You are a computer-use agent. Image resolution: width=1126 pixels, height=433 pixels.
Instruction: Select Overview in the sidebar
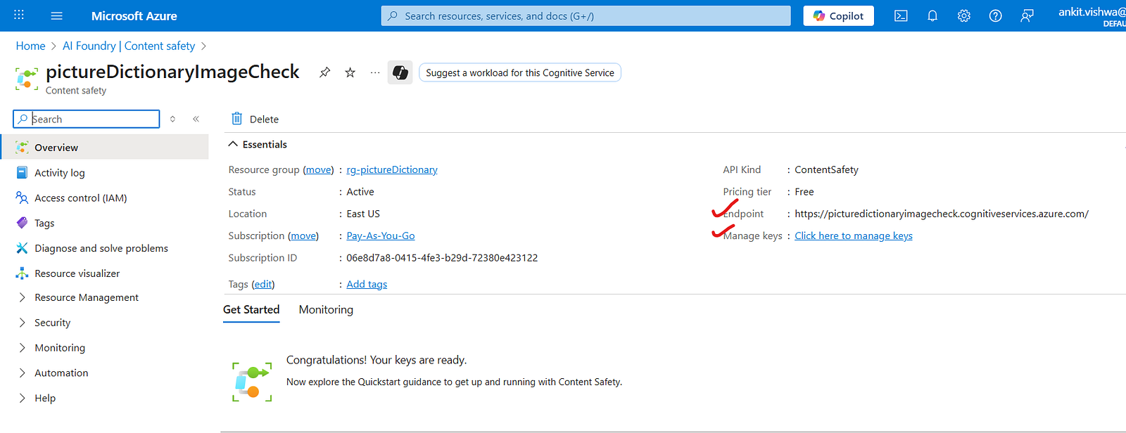coord(104,148)
